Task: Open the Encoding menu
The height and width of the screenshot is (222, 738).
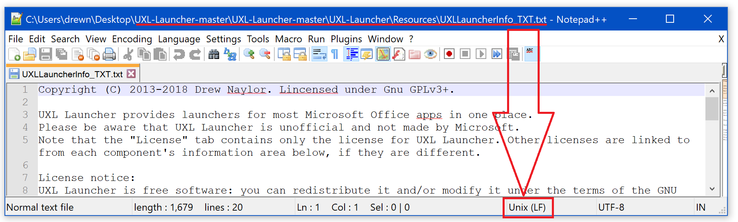Action: click(132, 39)
